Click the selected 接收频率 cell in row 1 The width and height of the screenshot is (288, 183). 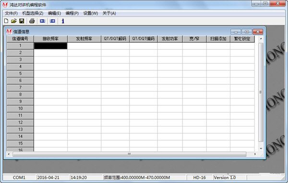pos(51,46)
